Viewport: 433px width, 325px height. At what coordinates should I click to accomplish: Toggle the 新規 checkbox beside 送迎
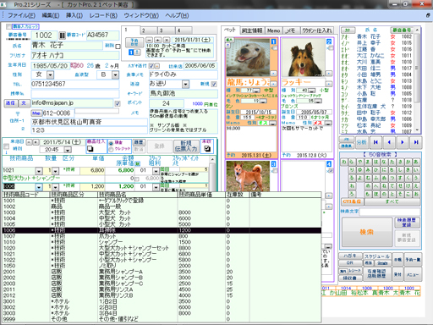214,84
